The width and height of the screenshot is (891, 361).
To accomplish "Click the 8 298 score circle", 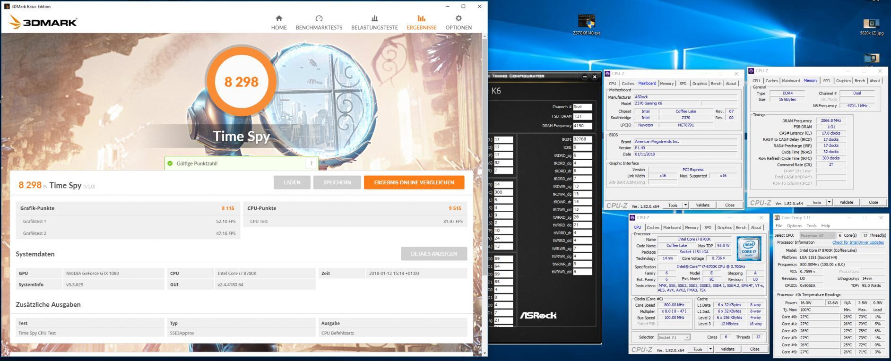I will (x=242, y=82).
